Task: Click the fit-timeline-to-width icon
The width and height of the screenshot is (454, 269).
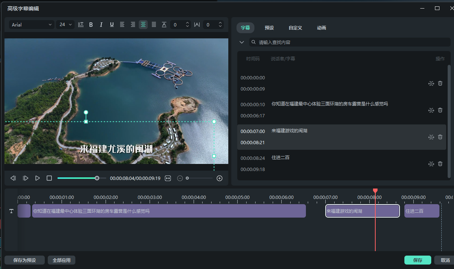Action: coord(167,178)
